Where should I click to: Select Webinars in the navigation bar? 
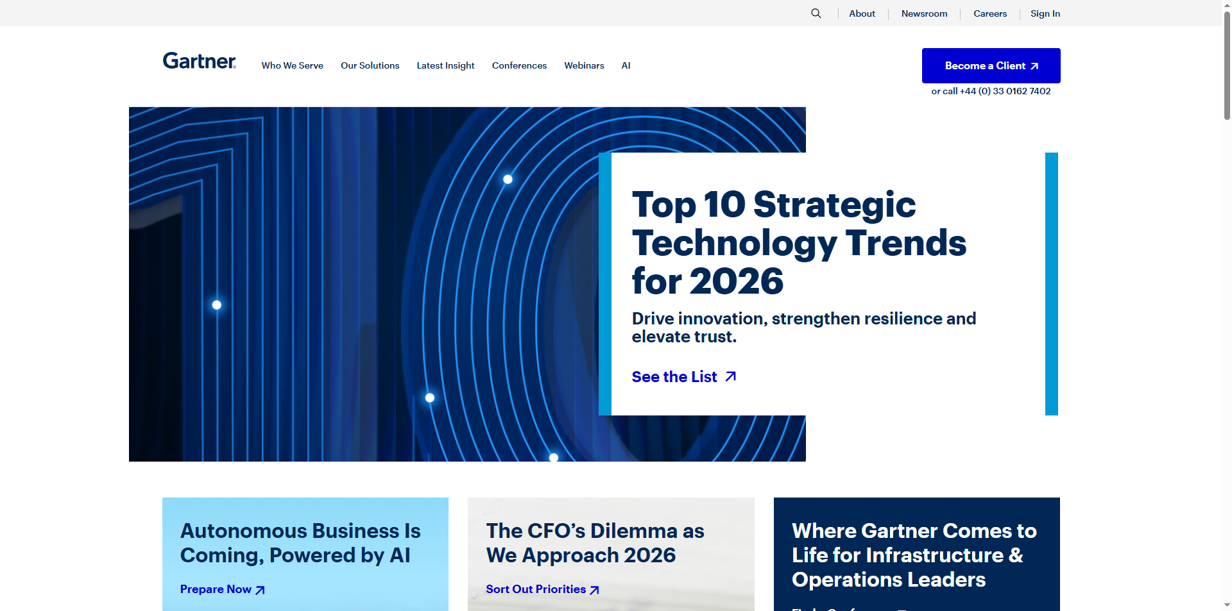(x=584, y=65)
